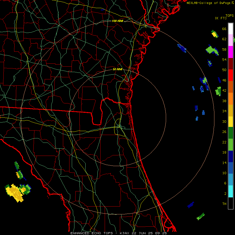
Task: Click the legend value 46
Action: [x=224, y=80]
